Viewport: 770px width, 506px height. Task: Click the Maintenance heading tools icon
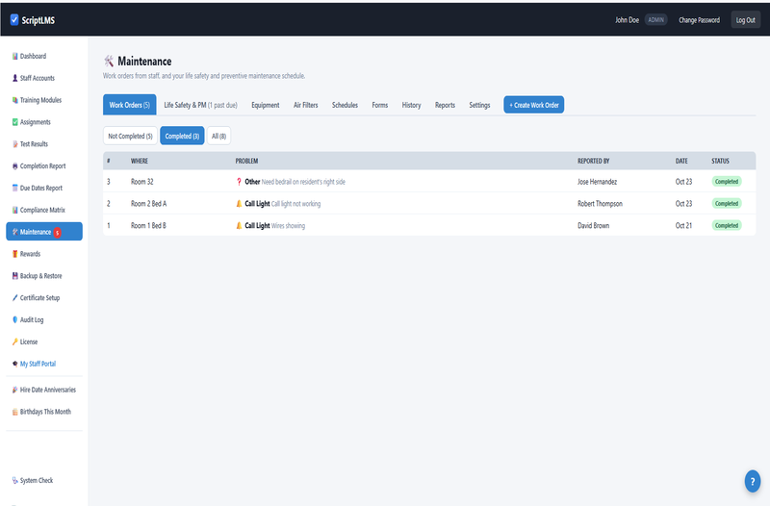click(109, 62)
